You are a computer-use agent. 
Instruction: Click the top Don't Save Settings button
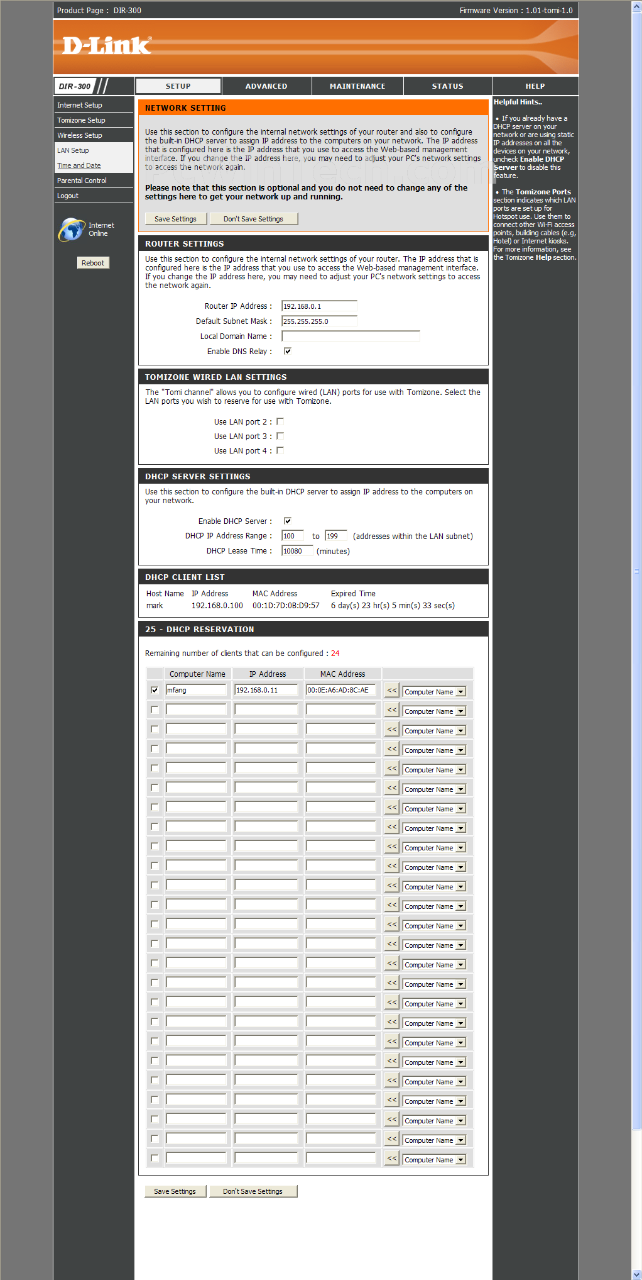click(253, 219)
